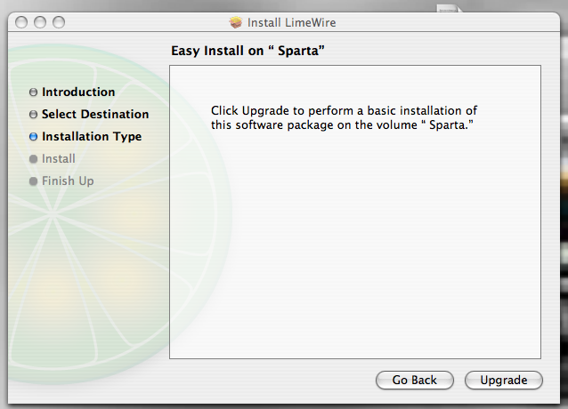The width and height of the screenshot is (568, 409).
Task: Click the package icon in title bar
Action: (x=236, y=21)
